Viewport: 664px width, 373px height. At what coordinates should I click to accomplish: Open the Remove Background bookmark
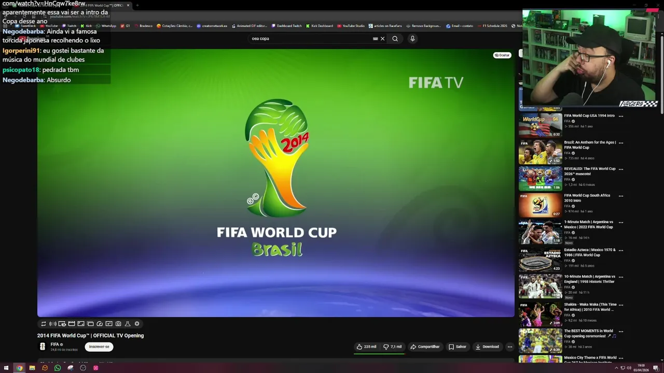tap(424, 26)
